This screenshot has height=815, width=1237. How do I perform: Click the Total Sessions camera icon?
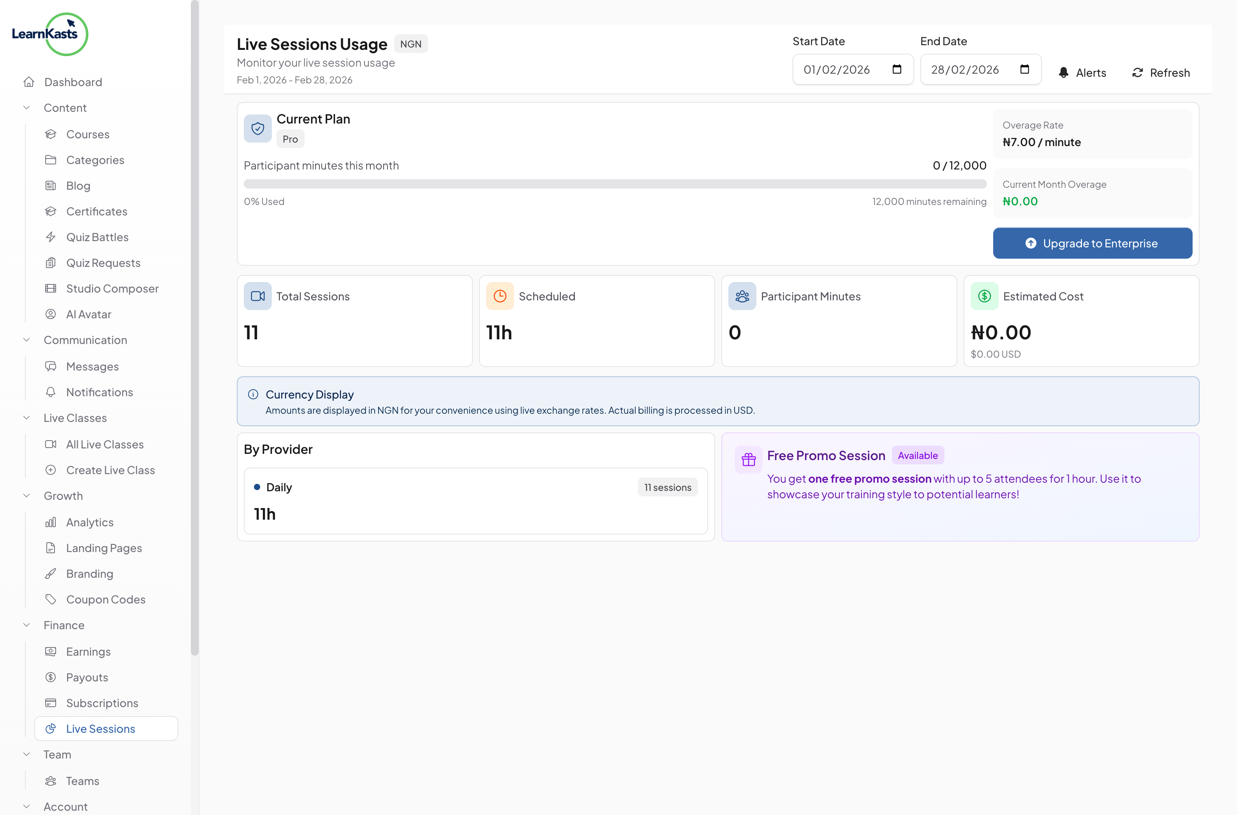tap(258, 296)
